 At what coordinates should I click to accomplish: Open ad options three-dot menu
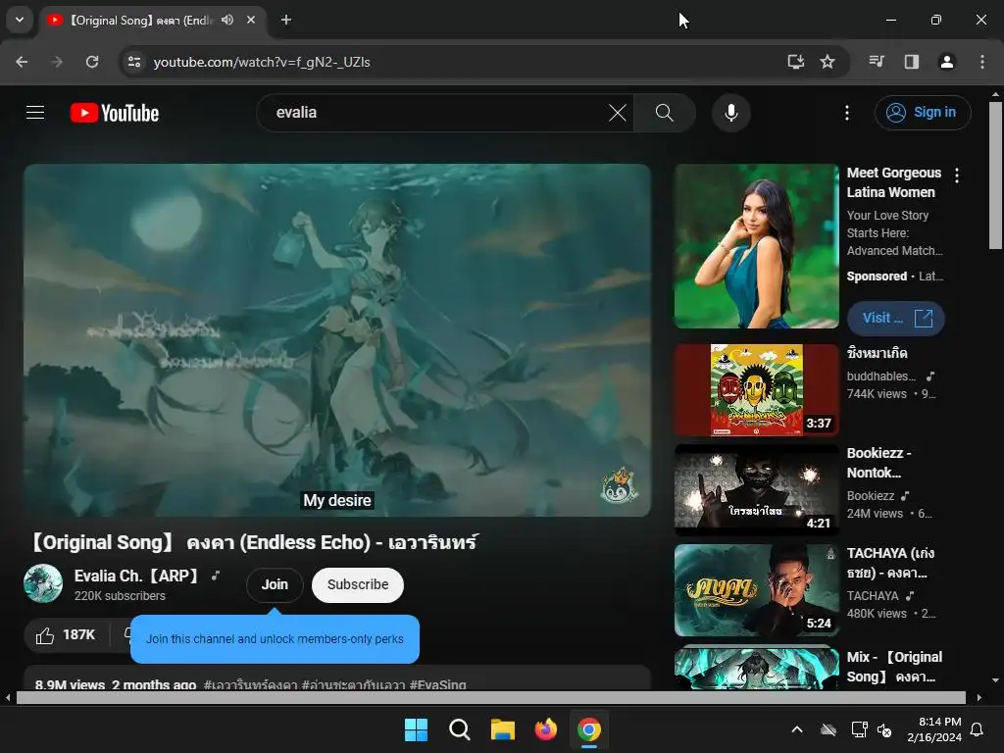(x=957, y=176)
